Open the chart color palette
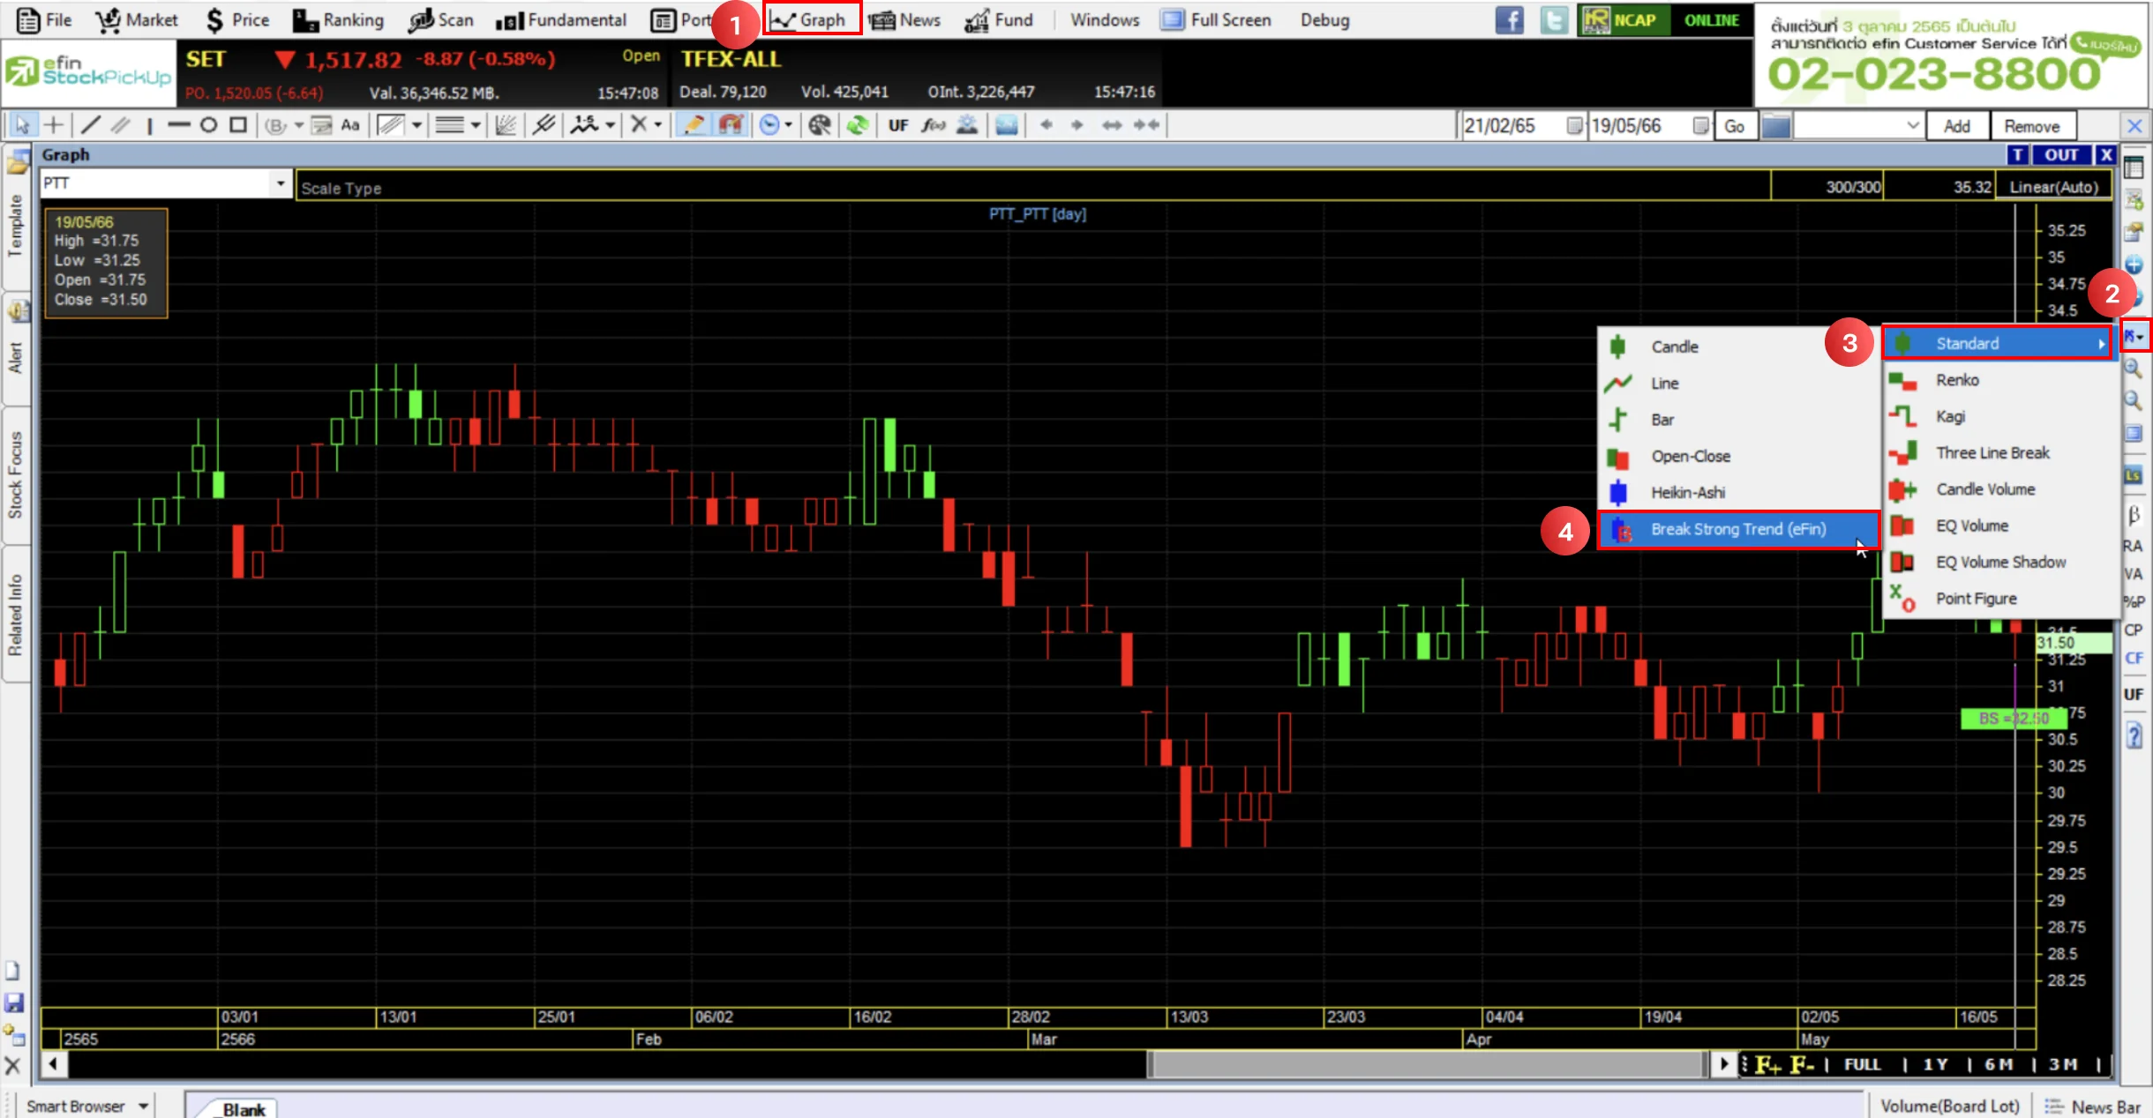This screenshot has height=1118, width=2153. click(x=820, y=125)
